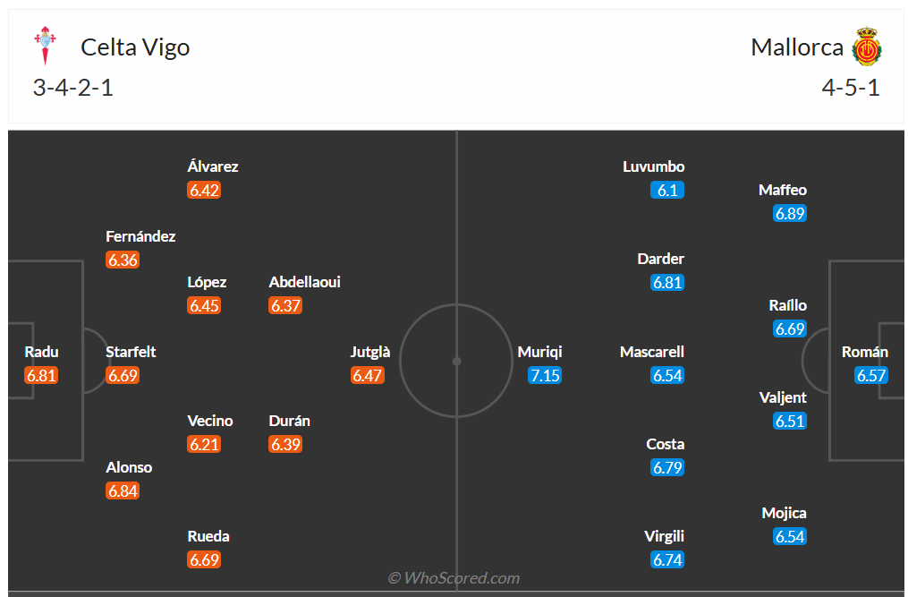
Task: Select Alonso's 6.84 rating badge
Action: (x=123, y=490)
